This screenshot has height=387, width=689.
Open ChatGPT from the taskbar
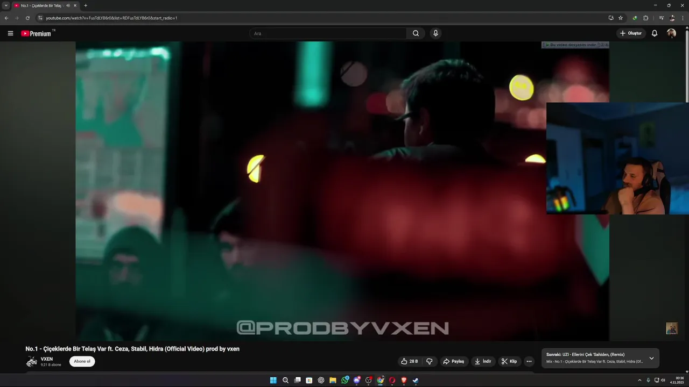[321, 380]
